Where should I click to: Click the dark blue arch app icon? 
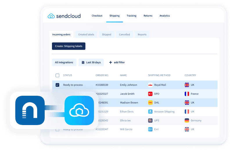point(30,110)
